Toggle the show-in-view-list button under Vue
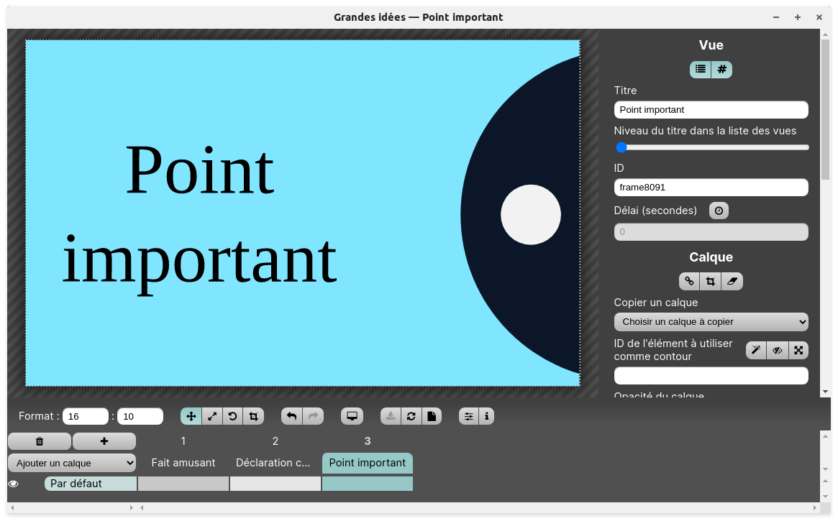This screenshot has width=838, height=521. pyautogui.click(x=700, y=69)
